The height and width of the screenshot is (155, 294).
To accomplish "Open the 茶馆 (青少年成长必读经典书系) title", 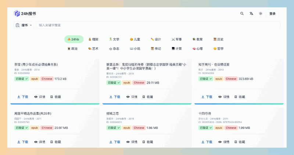I will pos(36,65).
